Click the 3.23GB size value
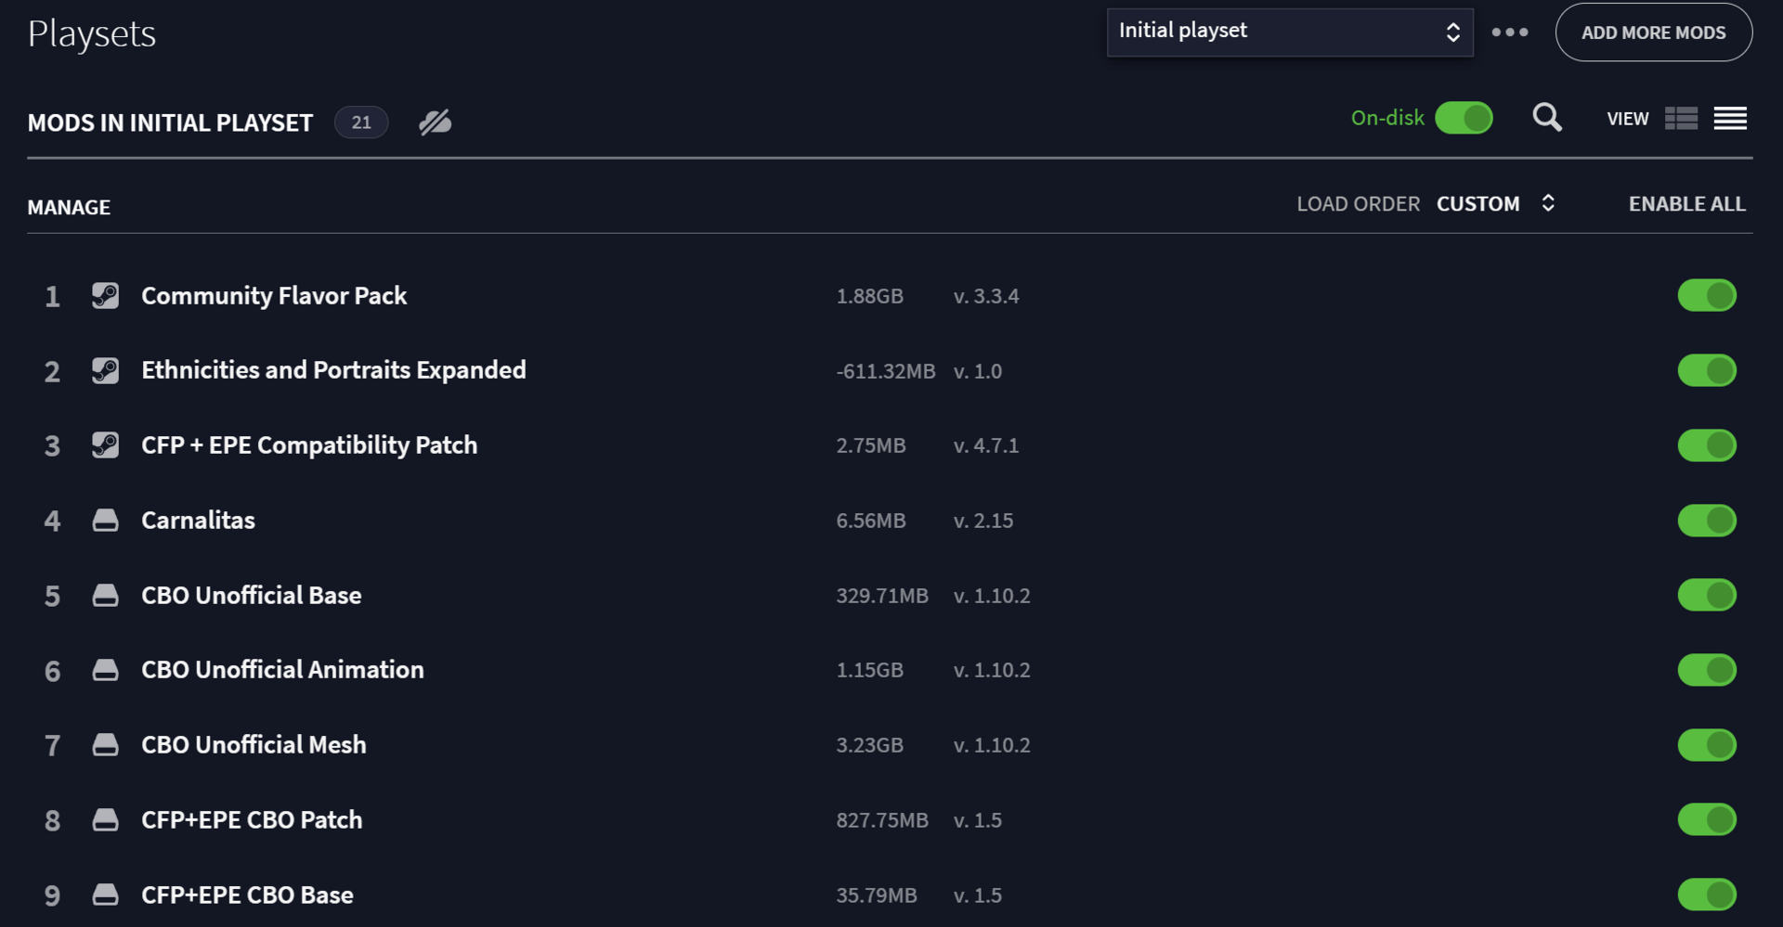1783x927 pixels. (x=869, y=746)
